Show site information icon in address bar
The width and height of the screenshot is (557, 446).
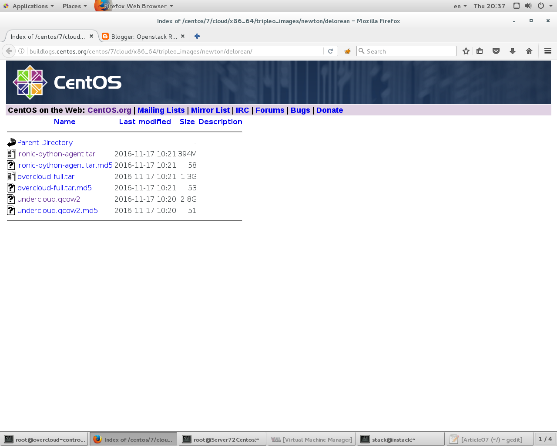click(x=21, y=51)
